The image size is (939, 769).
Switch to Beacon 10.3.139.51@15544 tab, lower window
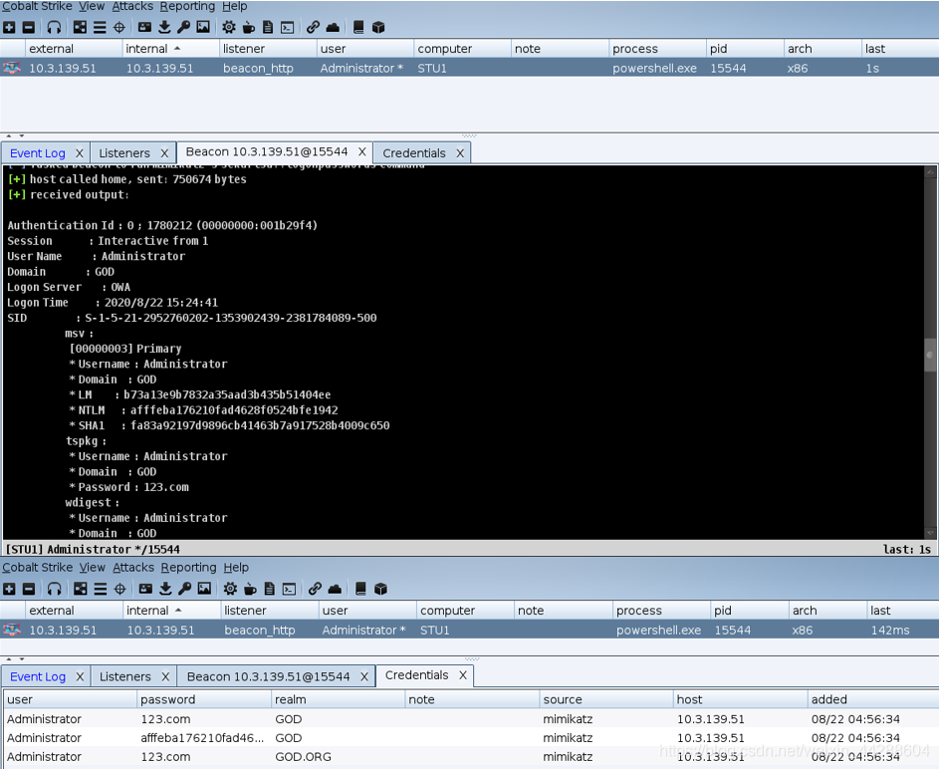[x=268, y=676]
